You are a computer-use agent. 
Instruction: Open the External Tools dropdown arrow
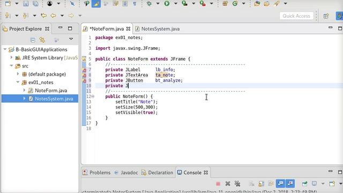coord(212,4)
